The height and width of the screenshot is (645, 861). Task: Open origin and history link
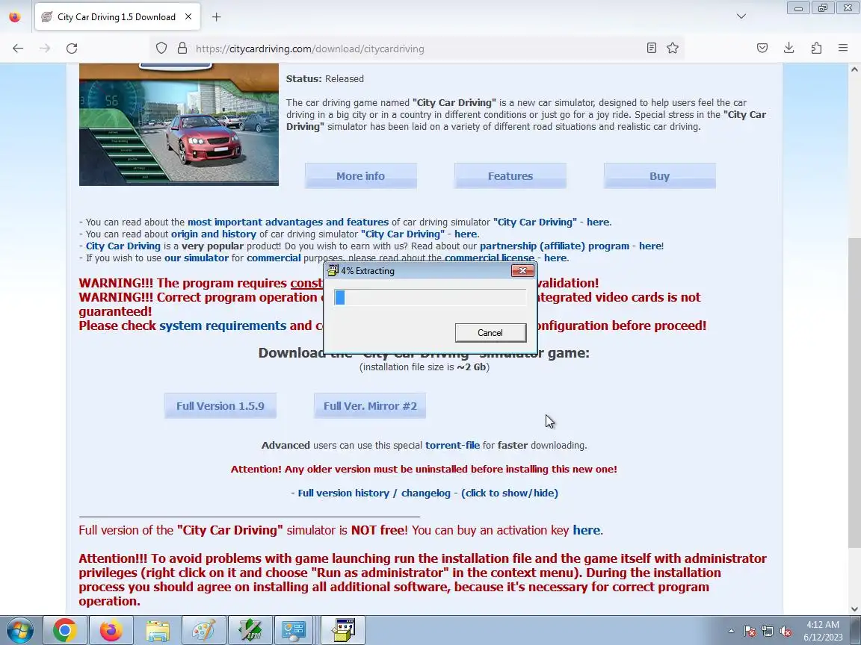point(214,234)
